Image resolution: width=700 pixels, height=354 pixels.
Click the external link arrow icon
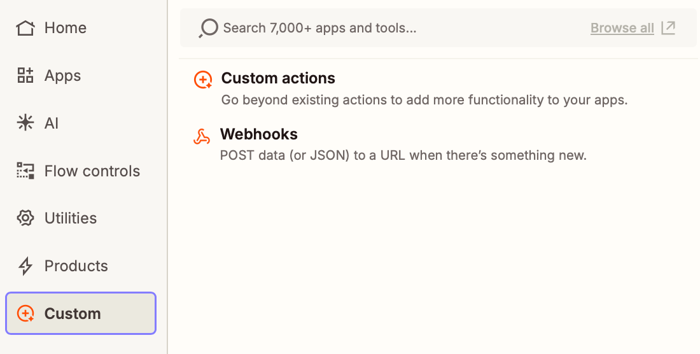point(668,27)
